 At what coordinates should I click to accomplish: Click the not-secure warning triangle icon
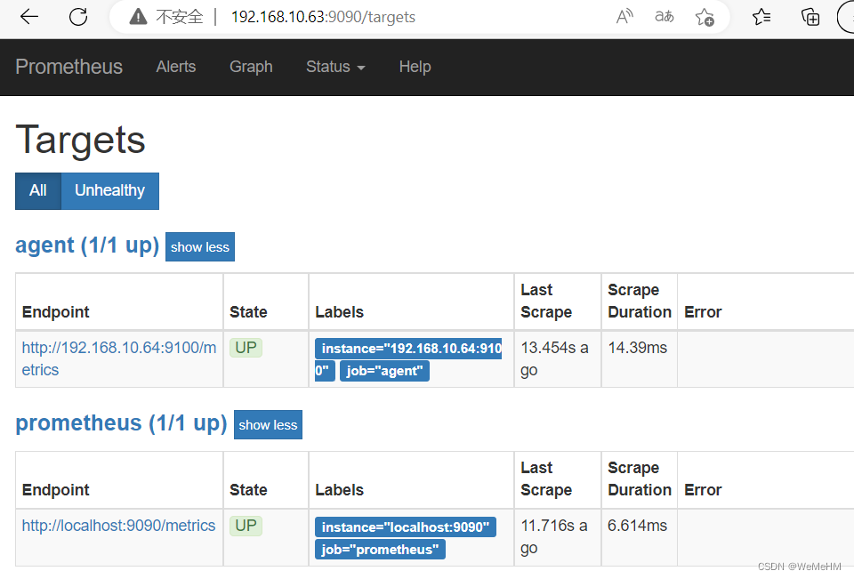[139, 17]
